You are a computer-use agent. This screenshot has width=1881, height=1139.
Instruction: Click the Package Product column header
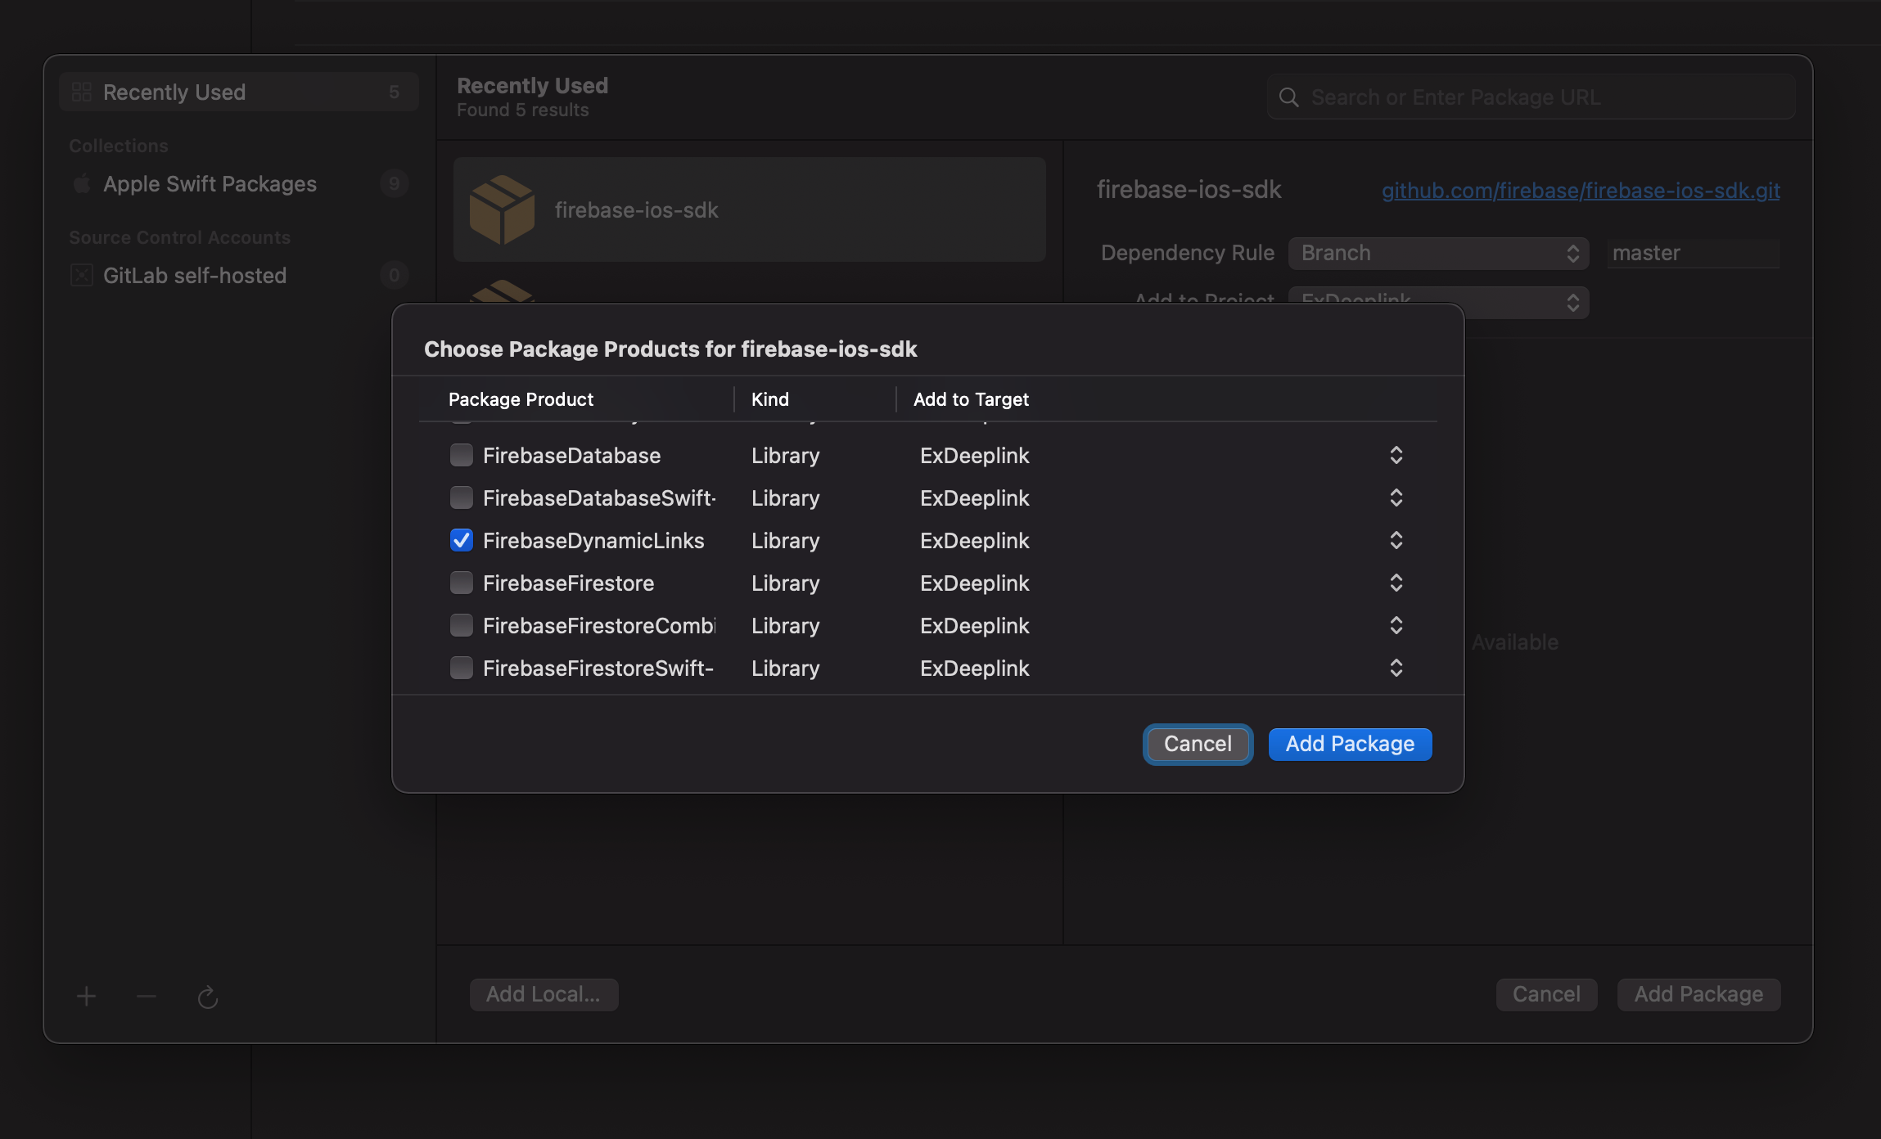[x=521, y=399]
